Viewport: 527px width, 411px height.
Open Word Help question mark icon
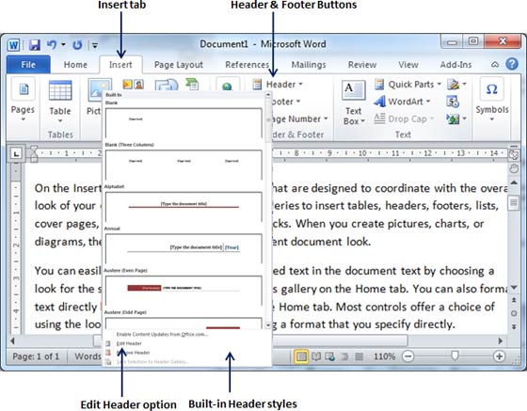pos(512,64)
